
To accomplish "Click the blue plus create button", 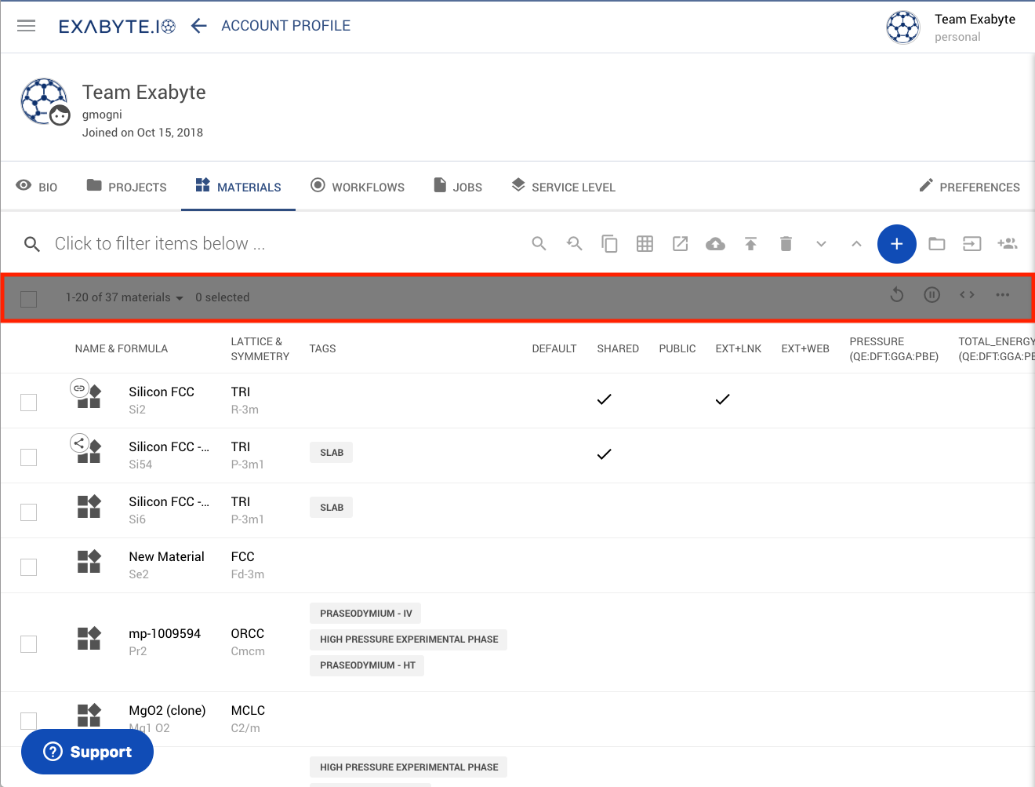I will 896,244.
